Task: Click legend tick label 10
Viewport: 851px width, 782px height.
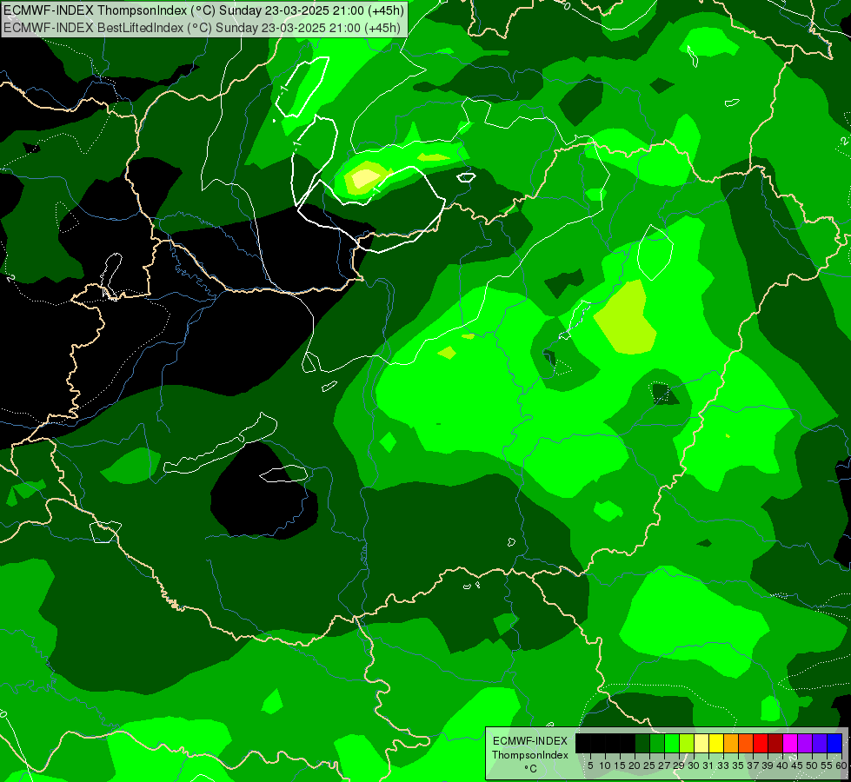Action: coord(605,765)
